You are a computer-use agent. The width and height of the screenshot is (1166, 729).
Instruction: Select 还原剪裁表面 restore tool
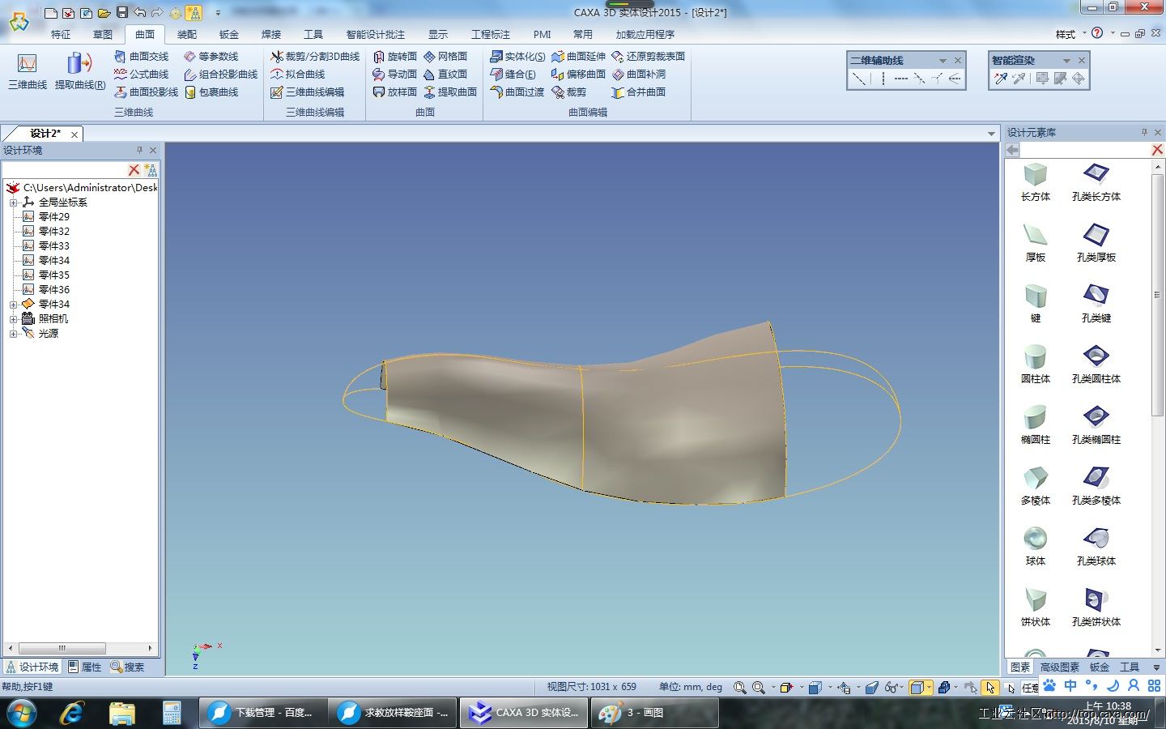pyautogui.click(x=648, y=57)
